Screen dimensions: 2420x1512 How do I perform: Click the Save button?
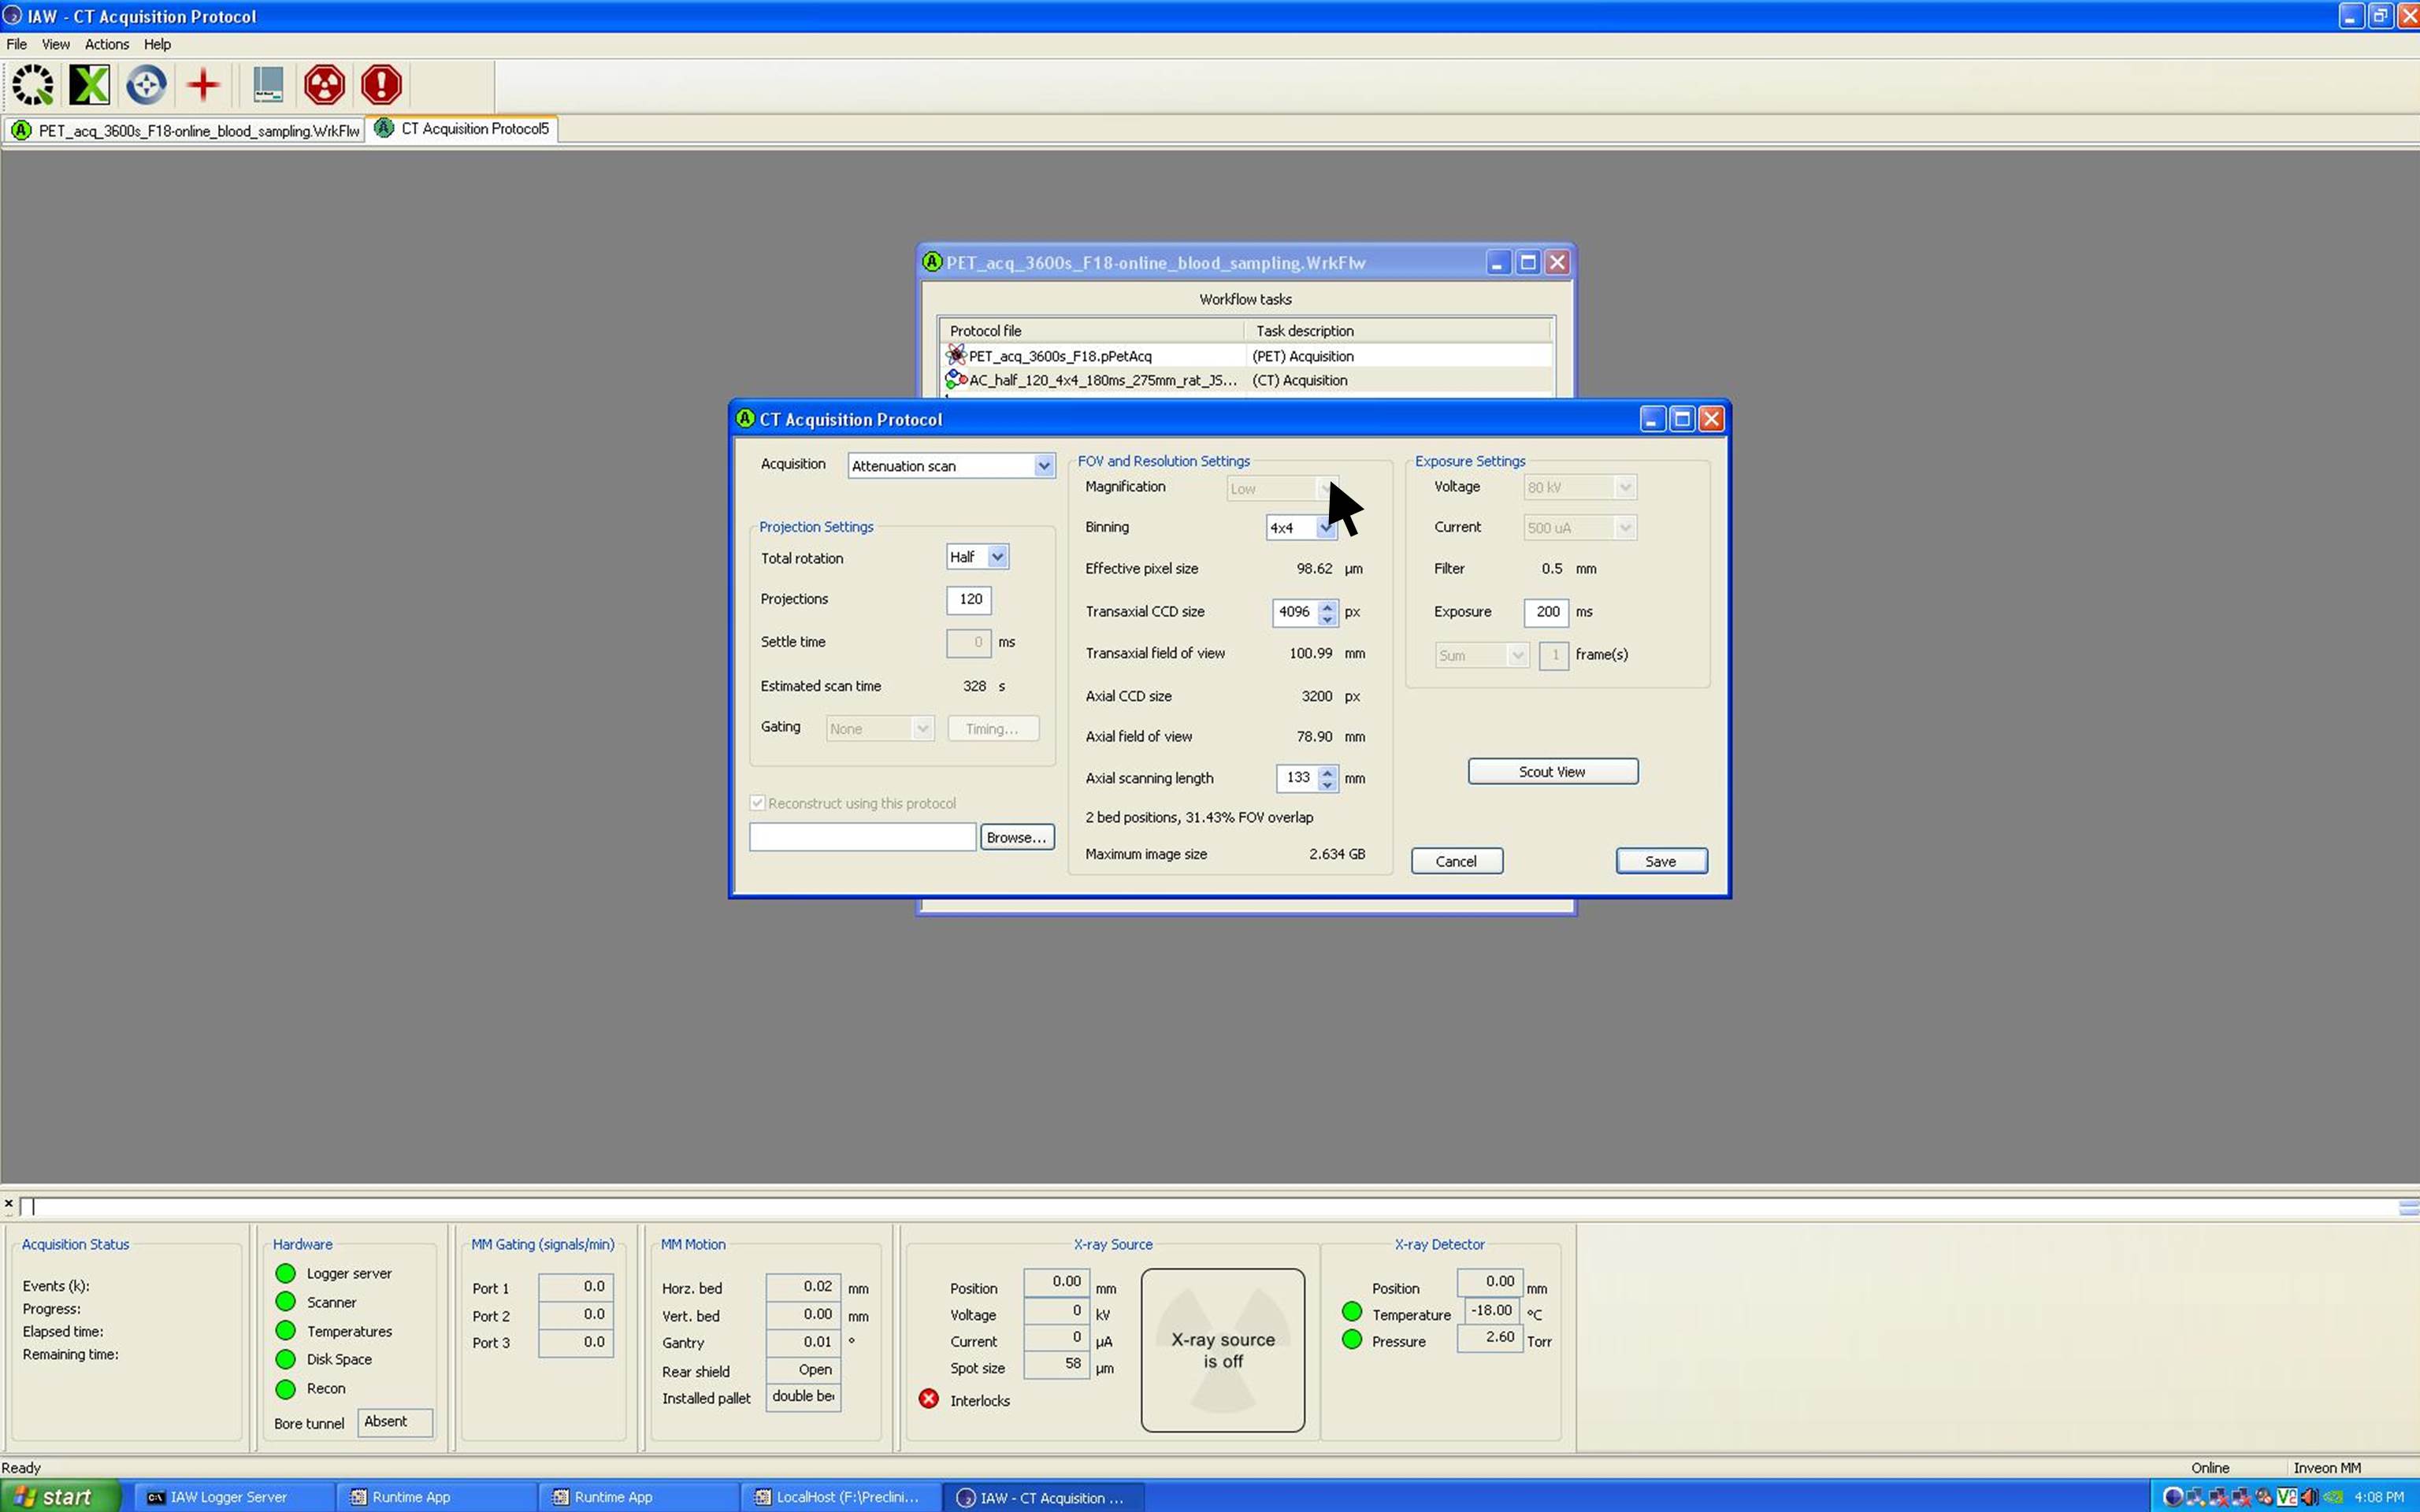coord(1660,861)
